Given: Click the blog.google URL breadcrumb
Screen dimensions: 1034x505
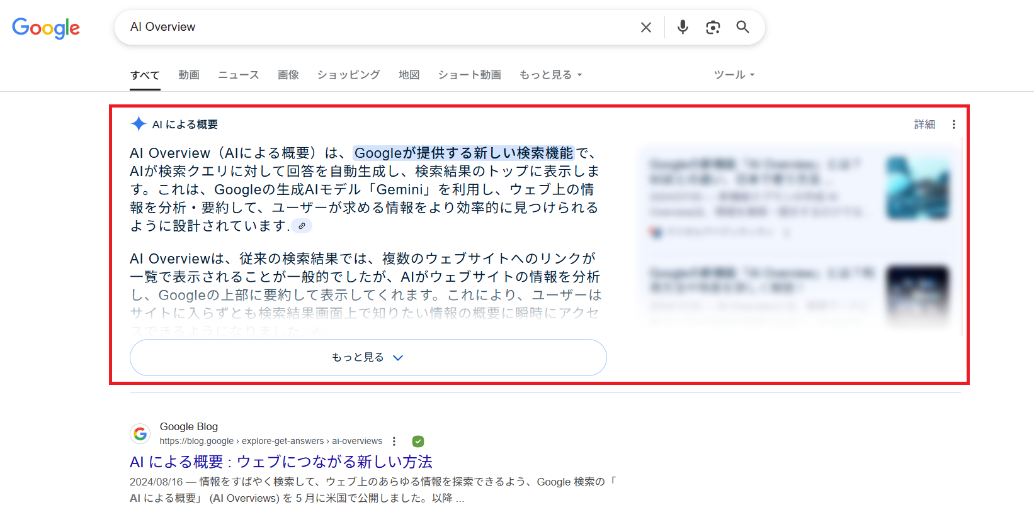Looking at the screenshot, I should click(x=271, y=441).
